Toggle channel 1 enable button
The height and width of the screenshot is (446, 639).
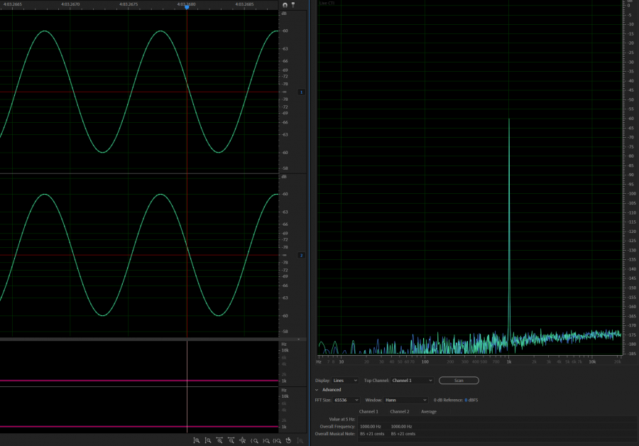[x=301, y=92]
